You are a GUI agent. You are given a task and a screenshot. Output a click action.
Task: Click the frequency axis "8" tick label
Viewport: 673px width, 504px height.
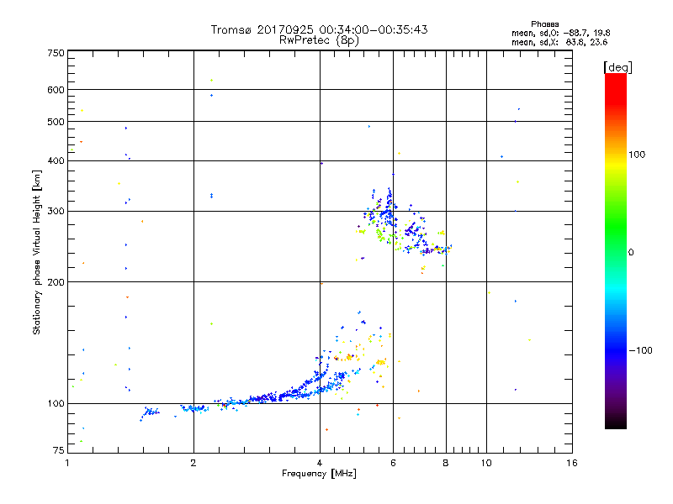446,463
